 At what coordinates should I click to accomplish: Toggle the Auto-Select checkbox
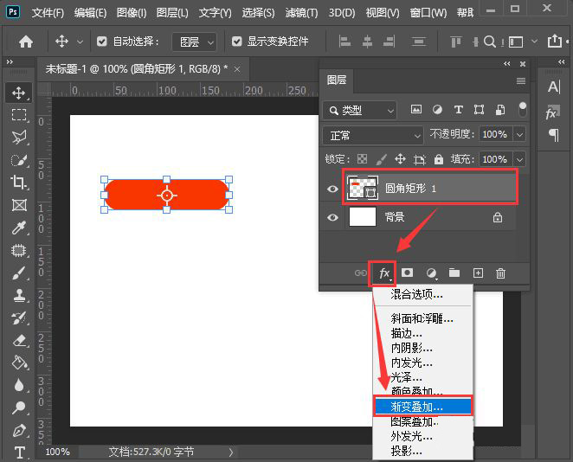pyautogui.click(x=102, y=42)
